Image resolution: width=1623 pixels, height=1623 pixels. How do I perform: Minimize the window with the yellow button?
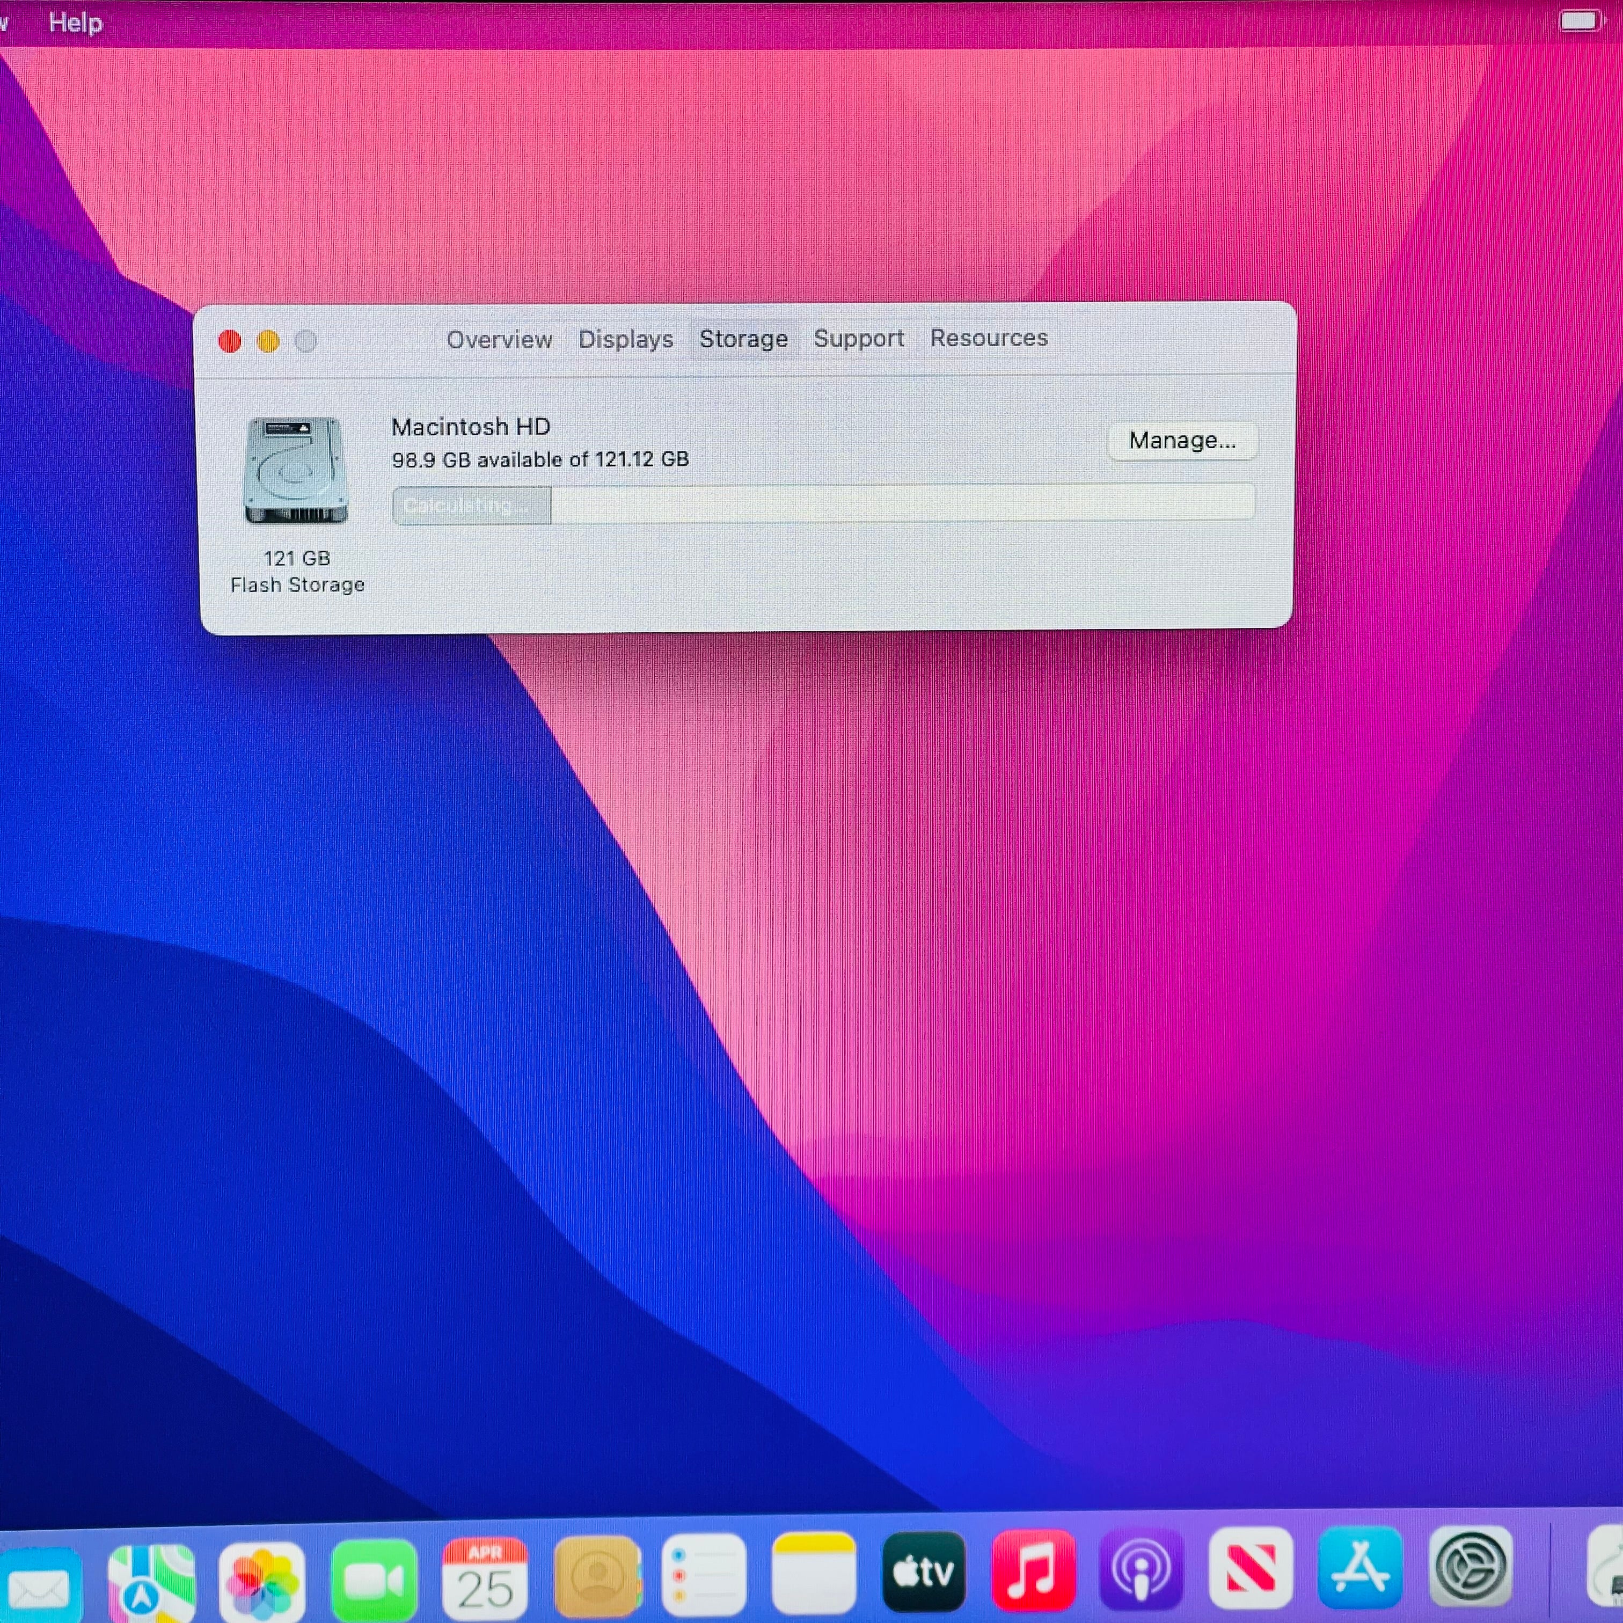coord(268,341)
